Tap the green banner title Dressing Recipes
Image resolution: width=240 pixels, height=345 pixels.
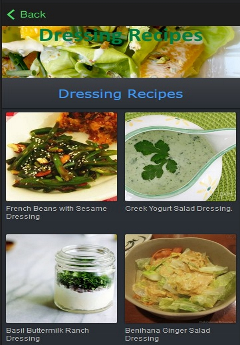pos(121,35)
